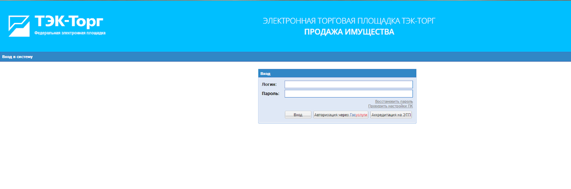Click the ПРОДАЖА ИМУЩЕСТВА heading
Image resolution: width=571 pixels, height=189 pixels.
point(349,32)
